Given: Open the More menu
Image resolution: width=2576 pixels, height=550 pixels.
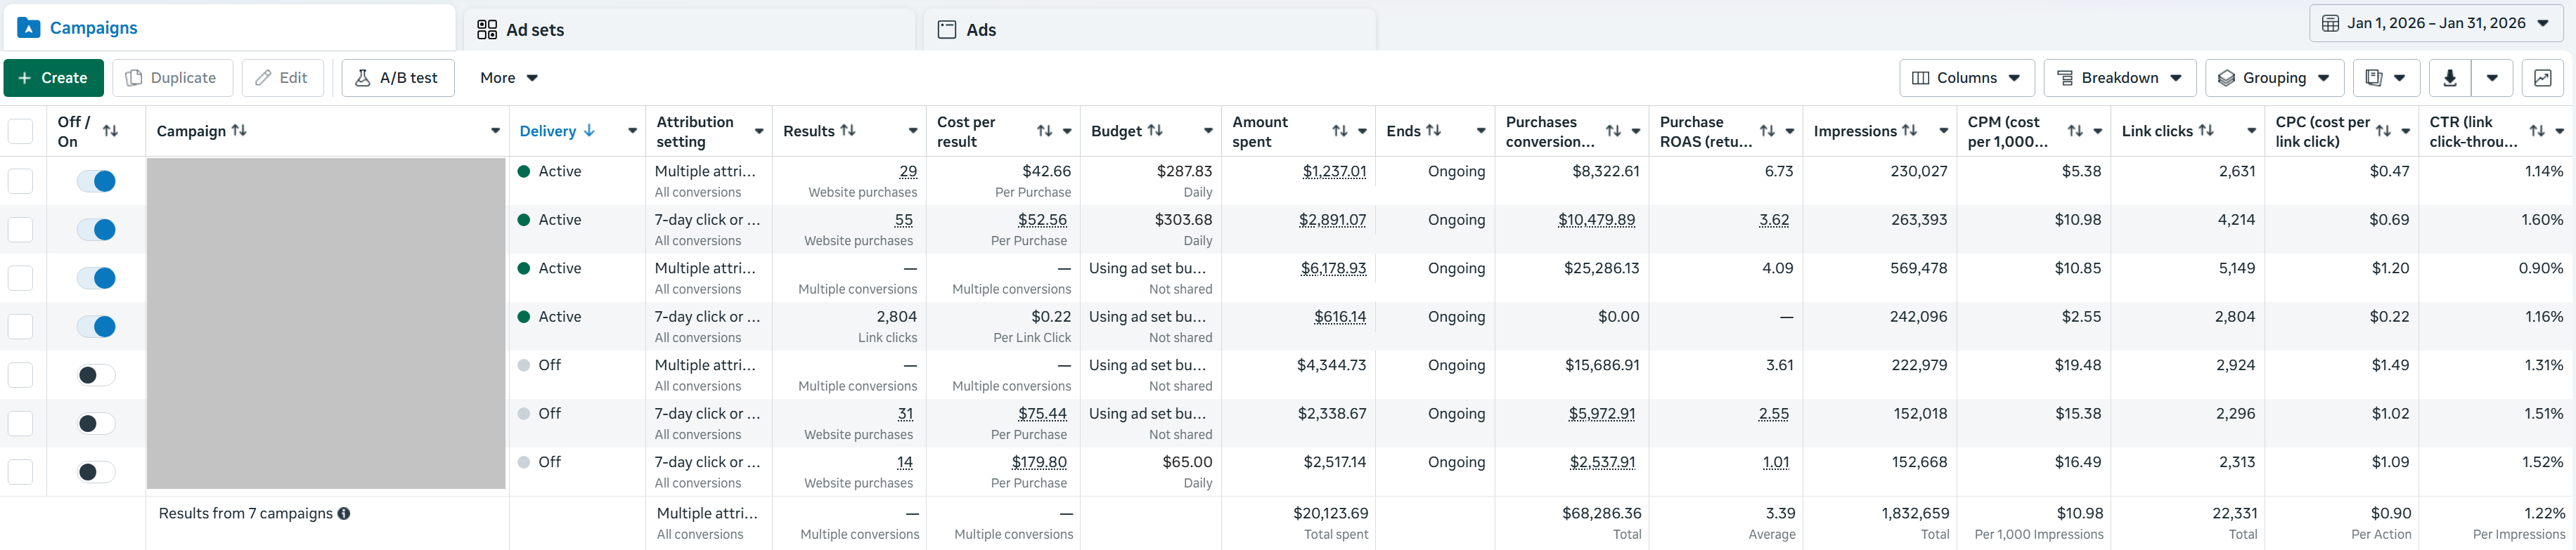Looking at the screenshot, I should 508,78.
